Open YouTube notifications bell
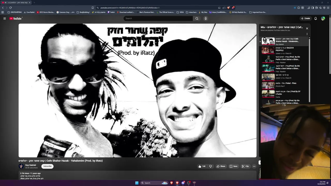Image resolution: width=331 pixels, height=186 pixels. [315, 18]
